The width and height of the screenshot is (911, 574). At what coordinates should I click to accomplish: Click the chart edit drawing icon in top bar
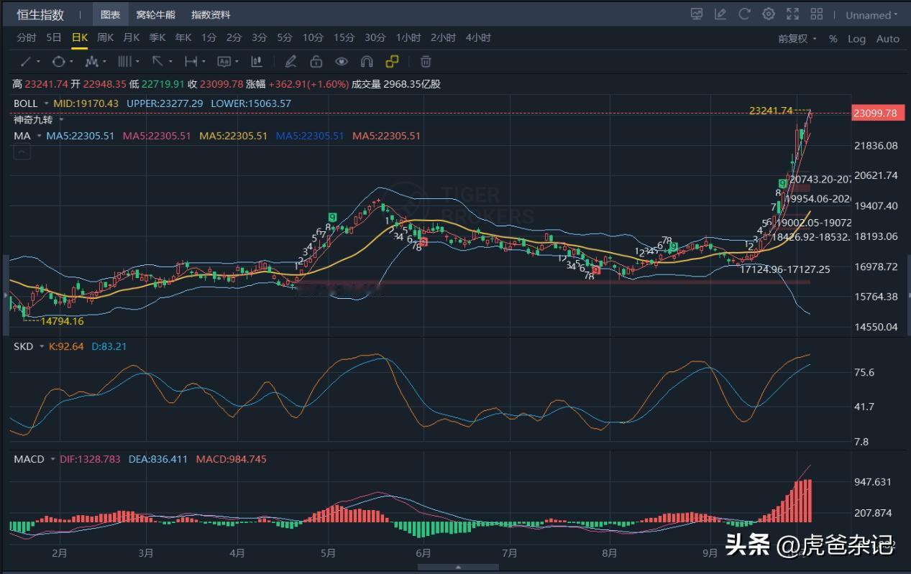click(x=720, y=14)
